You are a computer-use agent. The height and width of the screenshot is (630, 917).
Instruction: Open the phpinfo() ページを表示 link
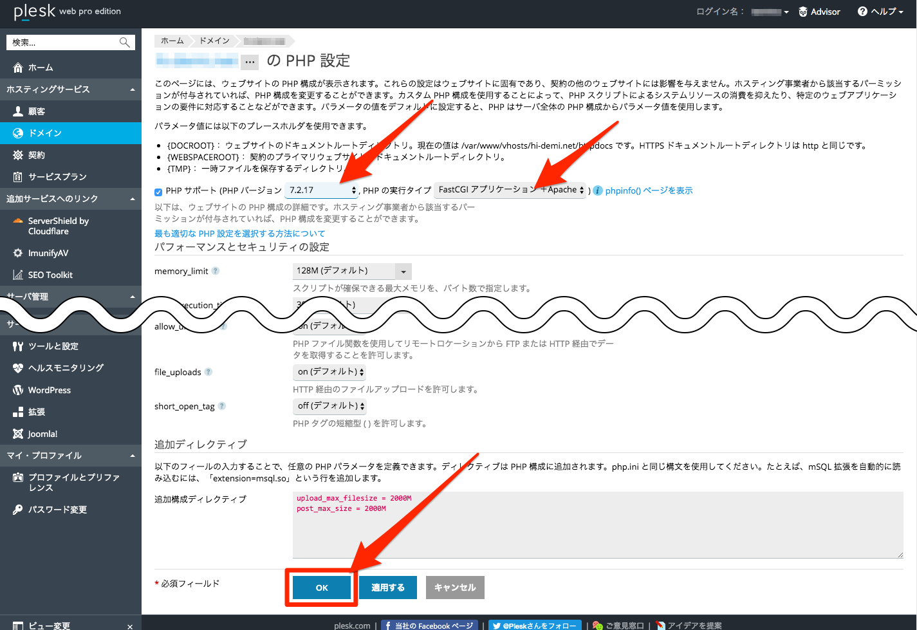pyautogui.click(x=649, y=190)
